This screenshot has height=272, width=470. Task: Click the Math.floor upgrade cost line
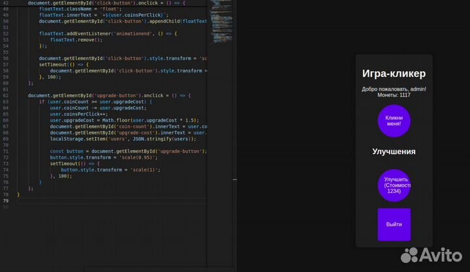124,120
